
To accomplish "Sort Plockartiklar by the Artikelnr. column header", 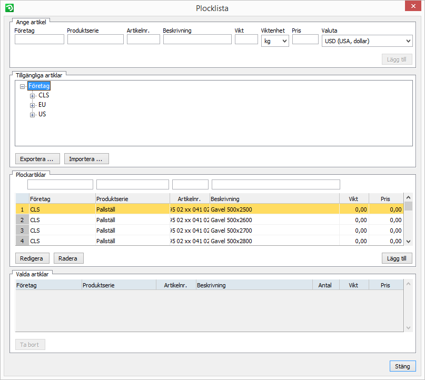I will pyautogui.click(x=190, y=199).
